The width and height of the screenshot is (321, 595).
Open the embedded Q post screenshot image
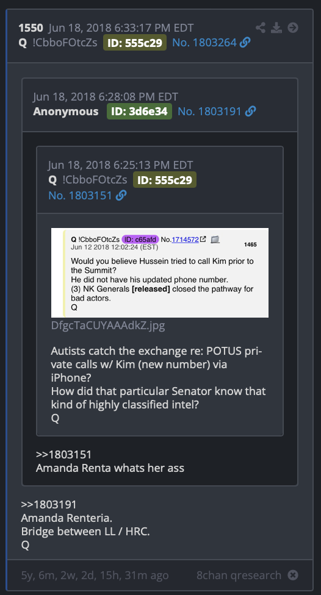[x=160, y=273]
